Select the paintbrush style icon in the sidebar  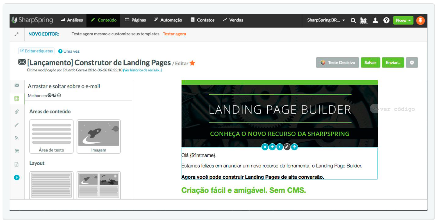17,125
